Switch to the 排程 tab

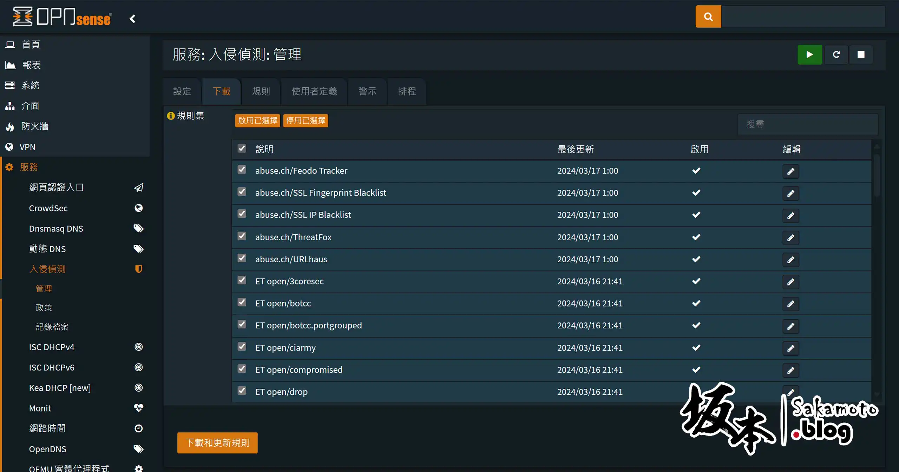407,91
